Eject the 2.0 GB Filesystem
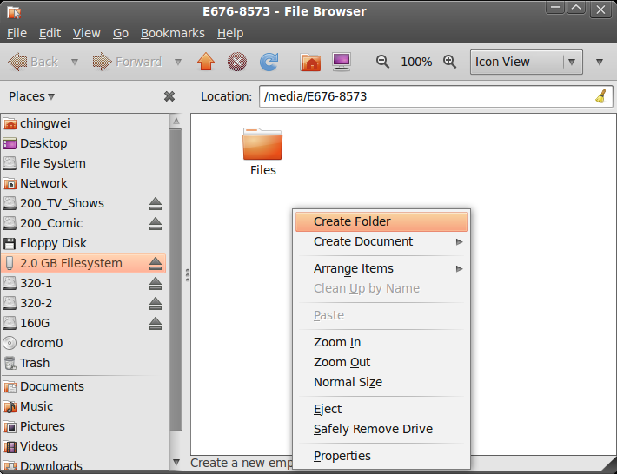Screen dimensions: 617x474 [x=156, y=263]
